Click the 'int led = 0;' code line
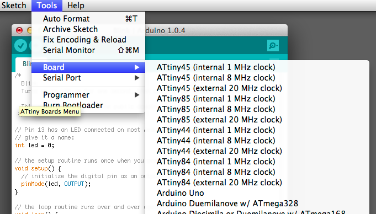This screenshot has height=214, width=376. pos(35,145)
